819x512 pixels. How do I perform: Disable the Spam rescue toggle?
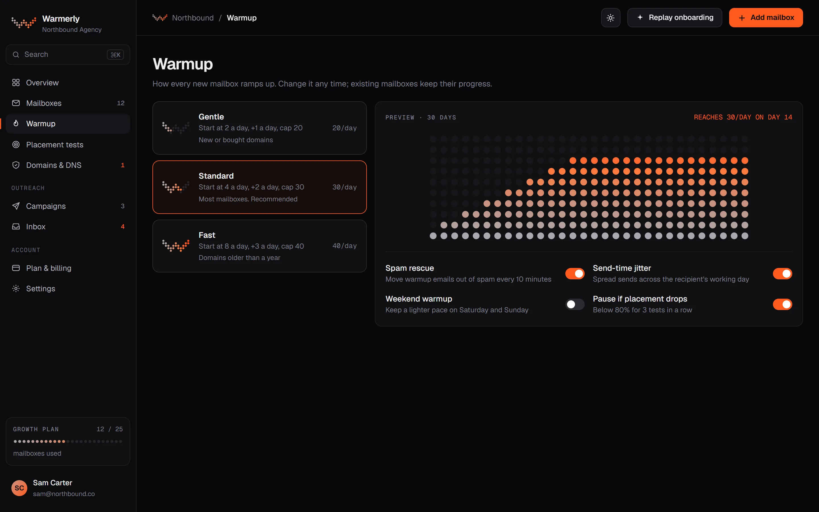(x=575, y=274)
